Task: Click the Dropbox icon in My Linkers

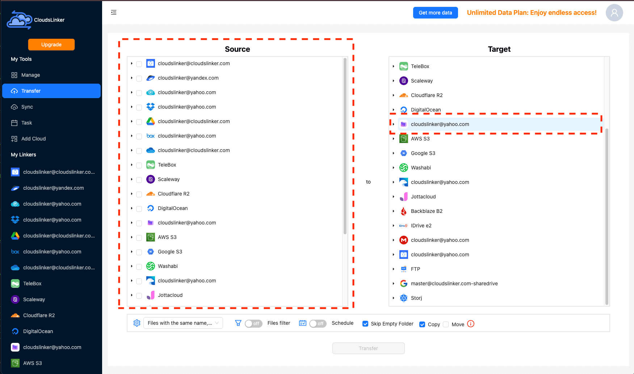Action: [15, 220]
